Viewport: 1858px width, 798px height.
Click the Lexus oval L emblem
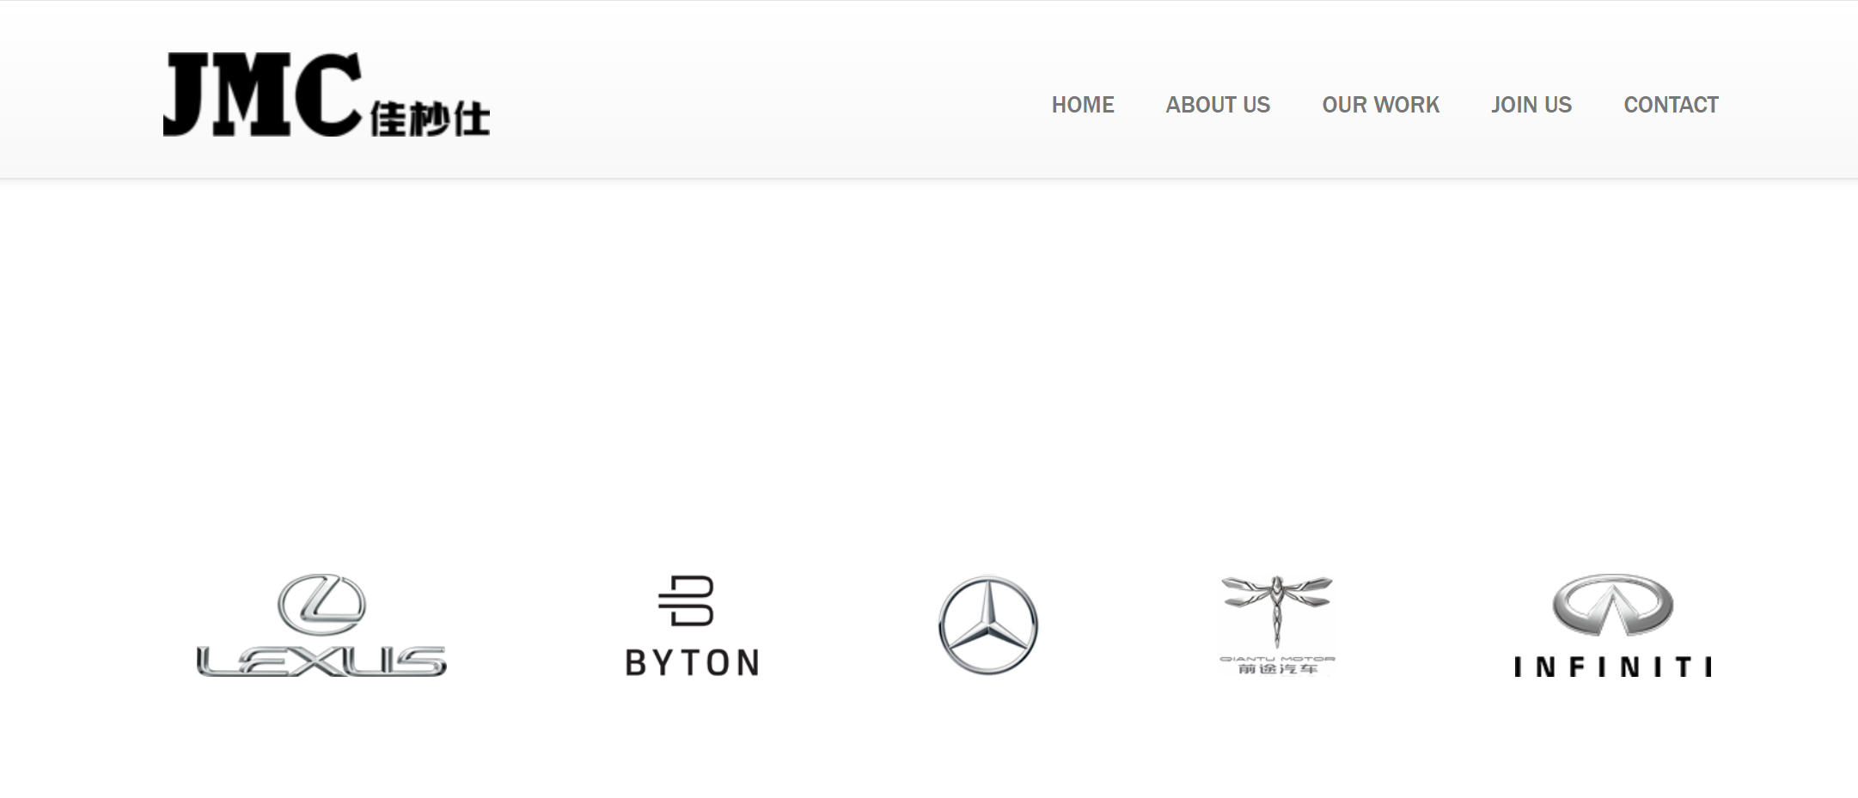tap(321, 605)
